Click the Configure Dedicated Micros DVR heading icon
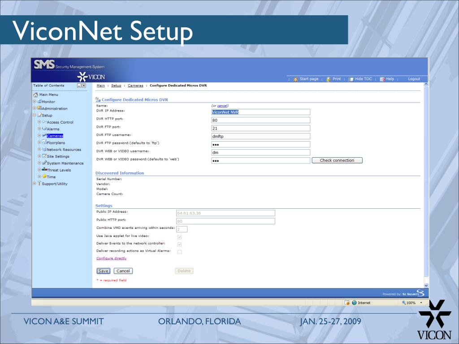Viewport: 459px width, 344px height. (98, 99)
